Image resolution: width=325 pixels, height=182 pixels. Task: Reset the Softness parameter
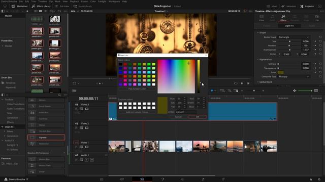pos(320,64)
